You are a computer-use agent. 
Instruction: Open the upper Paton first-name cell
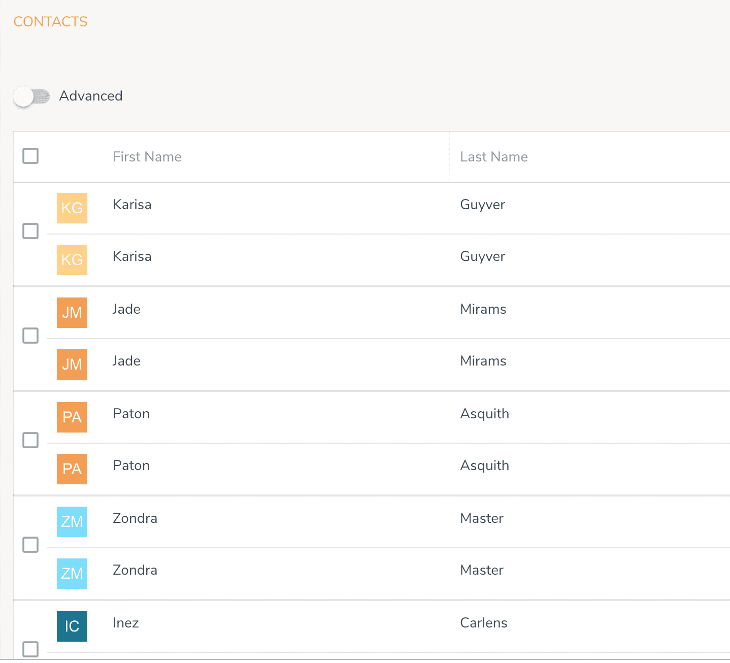click(x=131, y=414)
